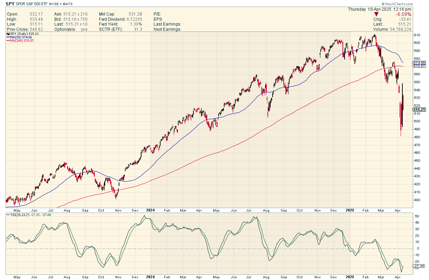Click the Low value '515.11'
The width and height of the screenshot is (429, 280).
point(36,24)
